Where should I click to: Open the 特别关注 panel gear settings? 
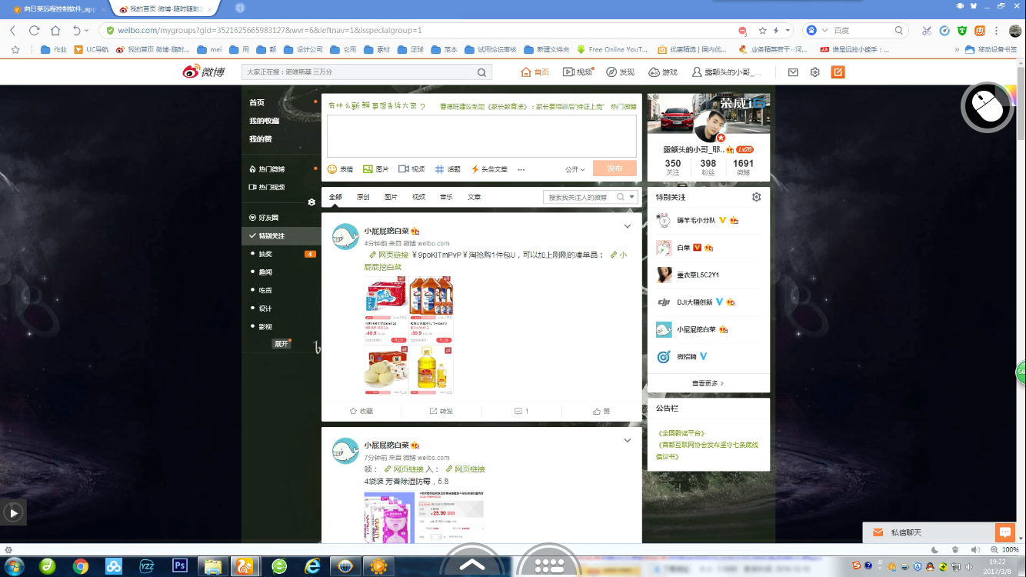pyautogui.click(x=756, y=197)
